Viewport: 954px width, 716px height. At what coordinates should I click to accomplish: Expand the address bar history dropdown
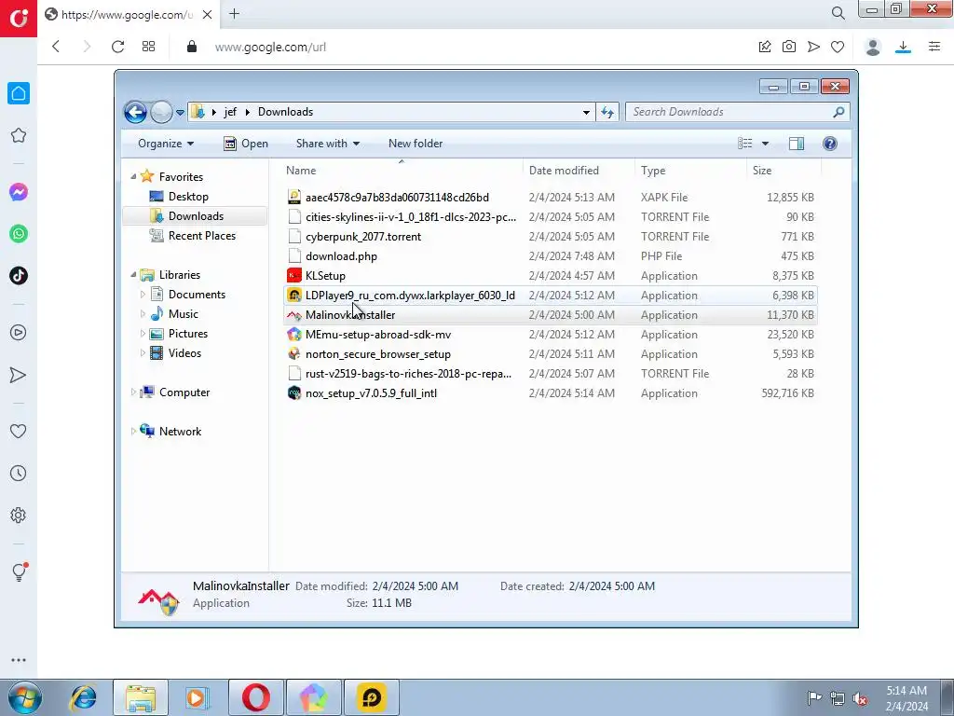[586, 112]
